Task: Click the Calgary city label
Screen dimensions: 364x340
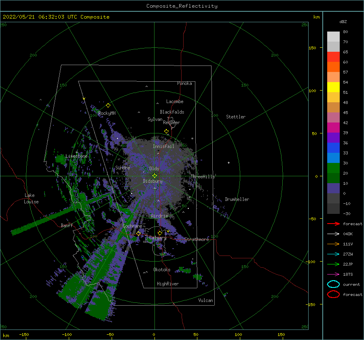Action: tap(158, 238)
